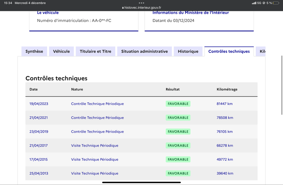Select the date 17/04/2015
This screenshot has height=185, width=283.
click(39, 160)
